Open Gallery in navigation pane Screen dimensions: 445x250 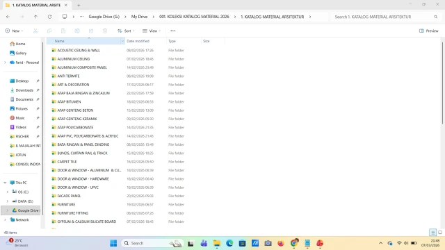pyautogui.click(x=18, y=53)
